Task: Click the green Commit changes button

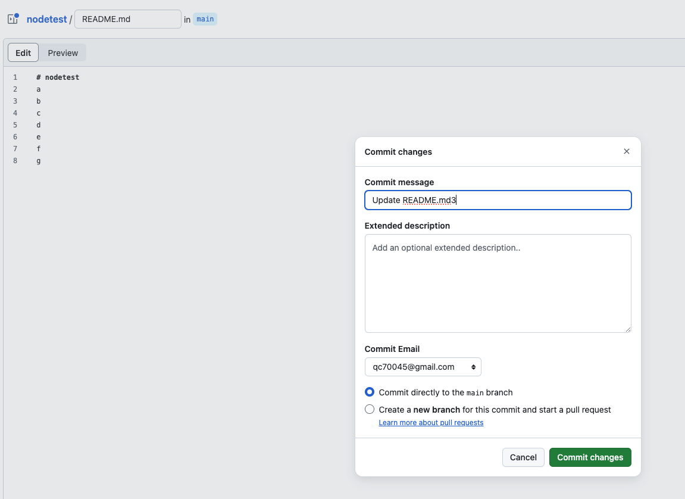Action: click(590, 457)
